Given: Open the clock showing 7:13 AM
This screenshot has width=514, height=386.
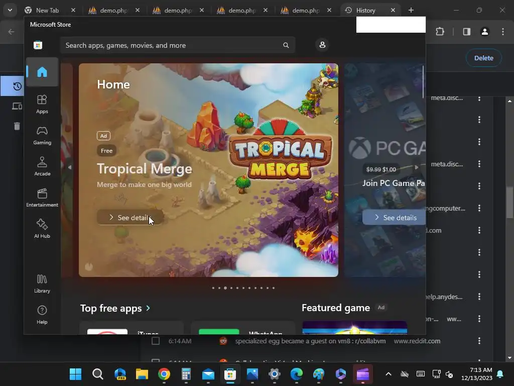Looking at the screenshot, I should point(477,374).
